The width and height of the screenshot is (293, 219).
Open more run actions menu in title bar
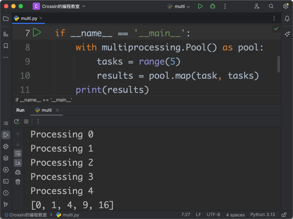pyautogui.click(x=225, y=6)
